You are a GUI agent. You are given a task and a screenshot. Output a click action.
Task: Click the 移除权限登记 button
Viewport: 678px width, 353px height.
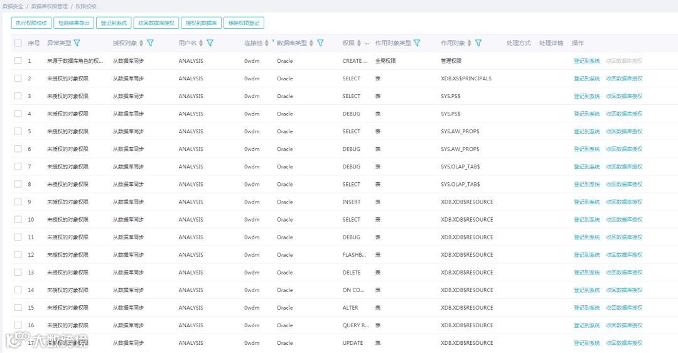[244, 23]
